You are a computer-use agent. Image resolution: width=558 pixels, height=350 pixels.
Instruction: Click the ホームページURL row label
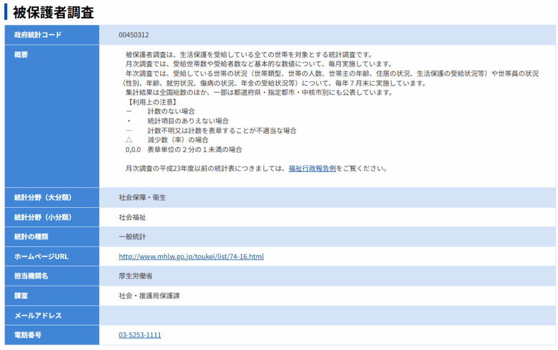[x=41, y=256]
